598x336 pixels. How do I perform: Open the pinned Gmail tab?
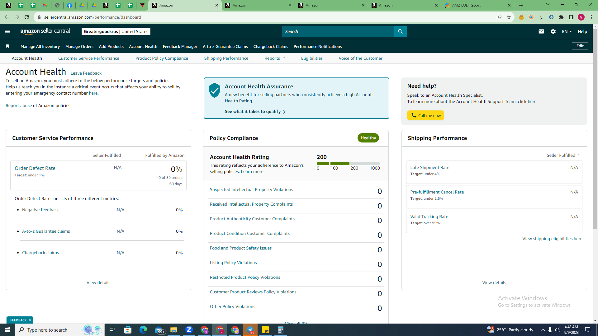click(x=45, y=5)
